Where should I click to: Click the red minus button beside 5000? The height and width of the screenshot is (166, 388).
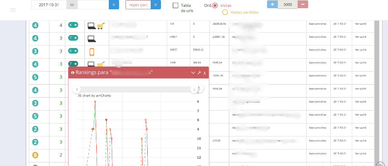click(x=303, y=4)
